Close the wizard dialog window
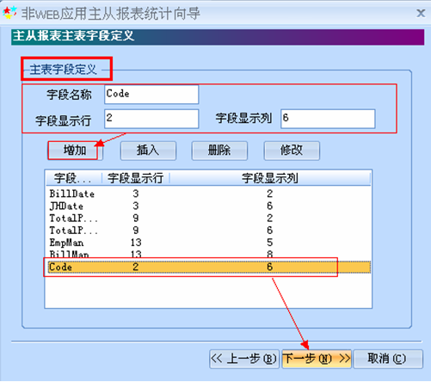The image size is (431, 382). click(x=421, y=13)
